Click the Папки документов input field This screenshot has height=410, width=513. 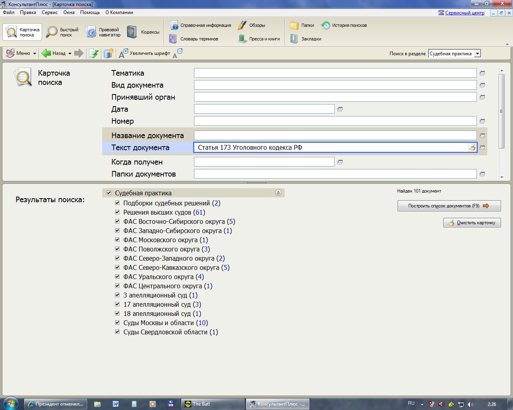[x=335, y=174]
